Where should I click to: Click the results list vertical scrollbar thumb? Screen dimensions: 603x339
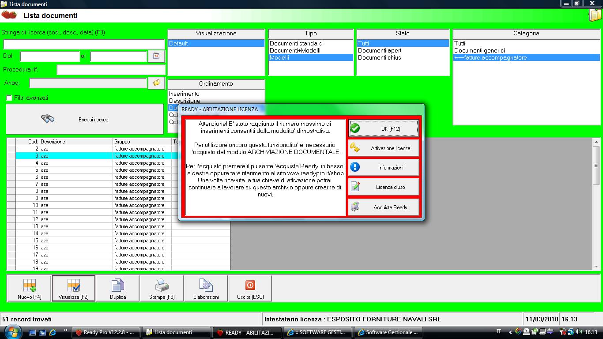[596, 166]
